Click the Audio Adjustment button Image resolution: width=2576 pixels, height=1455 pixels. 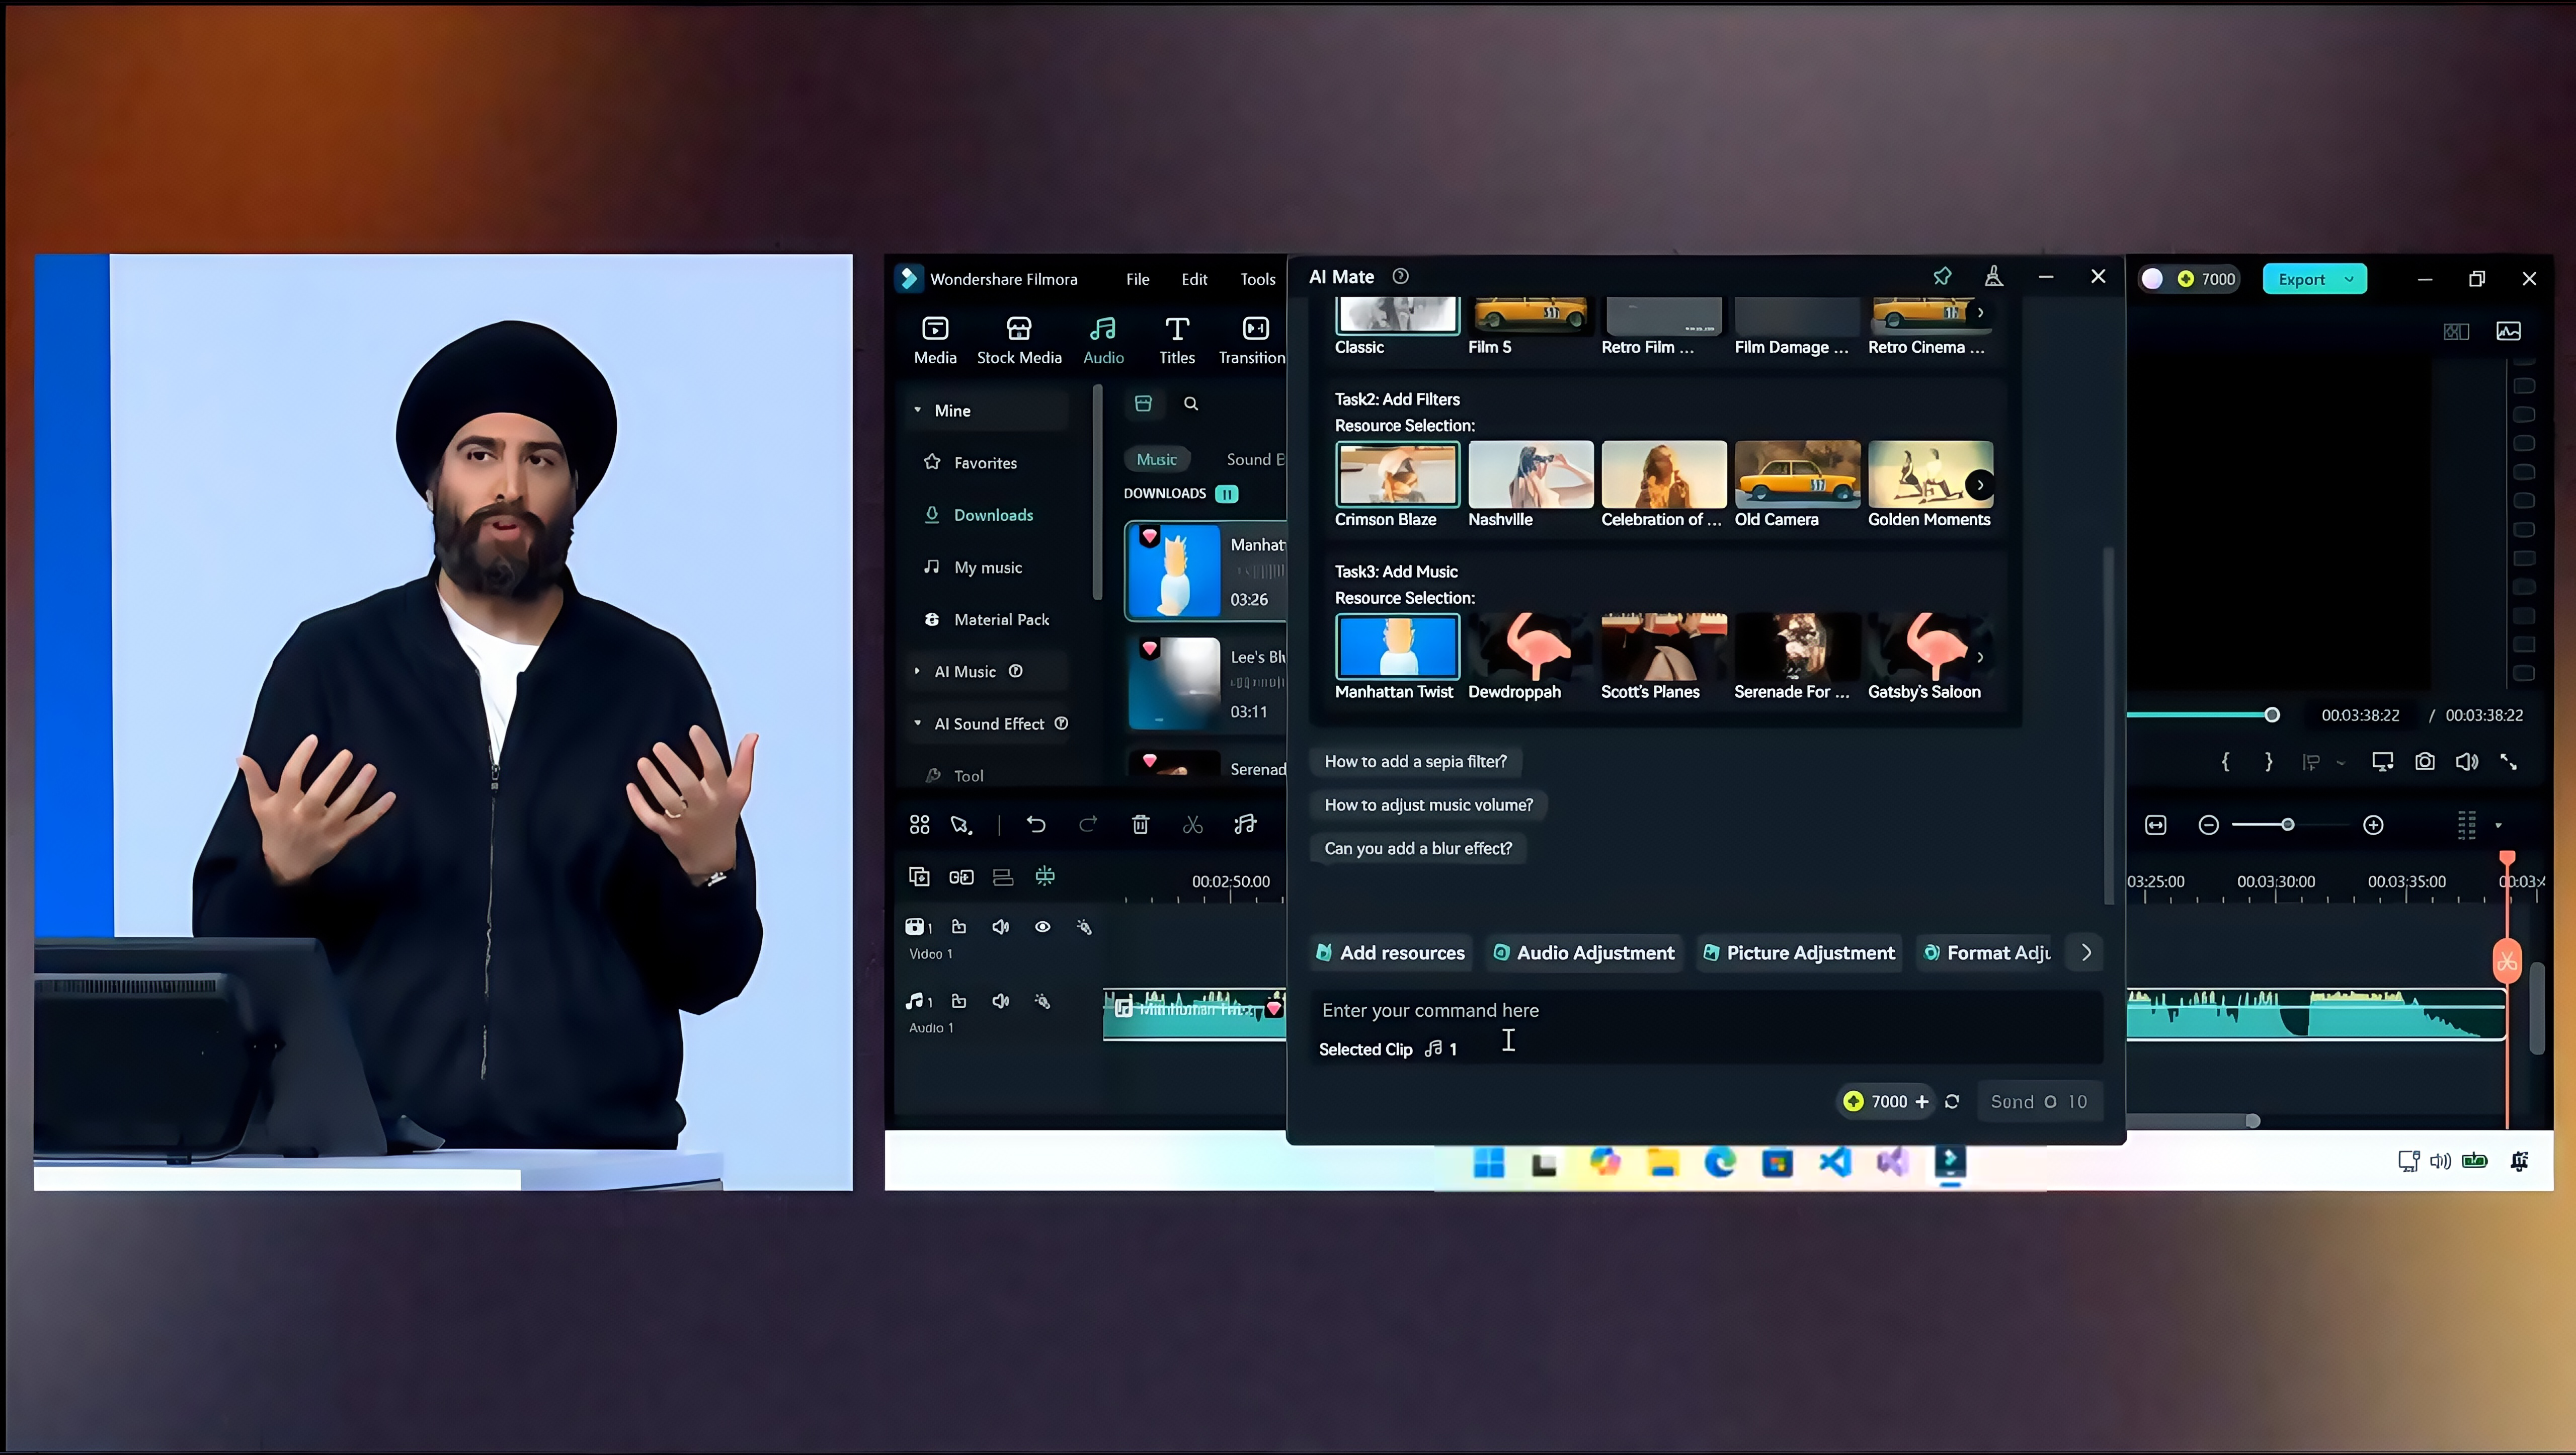click(x=1584, y=953)
